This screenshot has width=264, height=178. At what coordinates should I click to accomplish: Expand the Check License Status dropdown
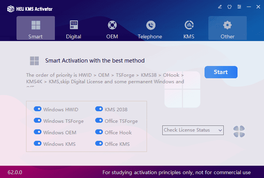193,130
